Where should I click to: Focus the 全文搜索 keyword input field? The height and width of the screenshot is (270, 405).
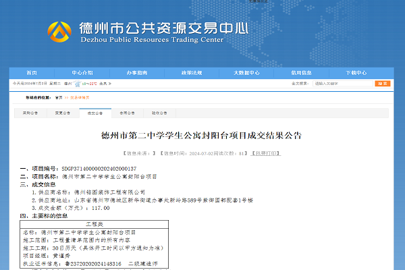point(343,84)
